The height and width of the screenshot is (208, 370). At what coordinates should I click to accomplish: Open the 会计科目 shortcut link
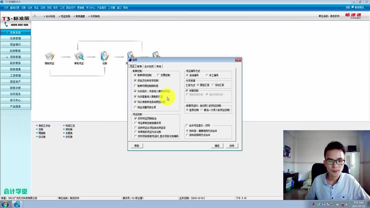click(50, 16)
